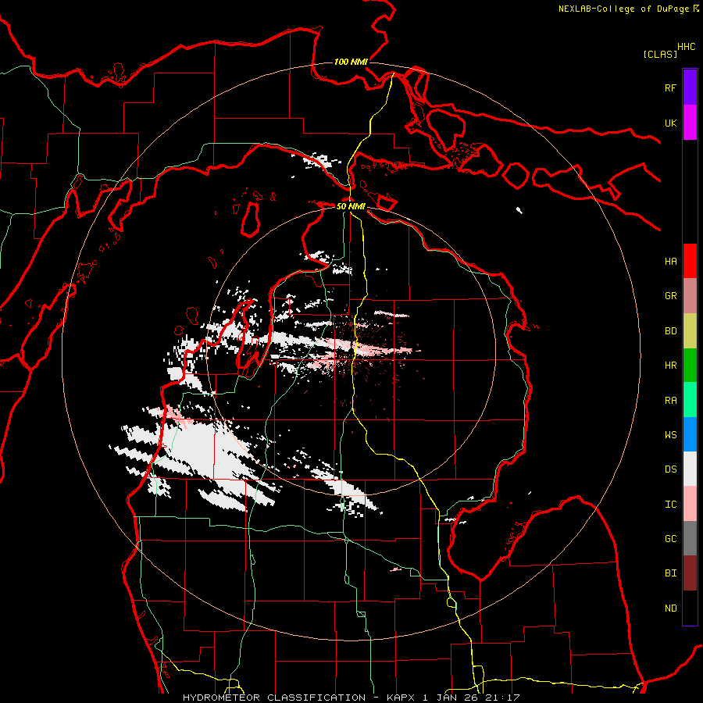
Task: Click the WS legend label
Action: click(670, 435)
